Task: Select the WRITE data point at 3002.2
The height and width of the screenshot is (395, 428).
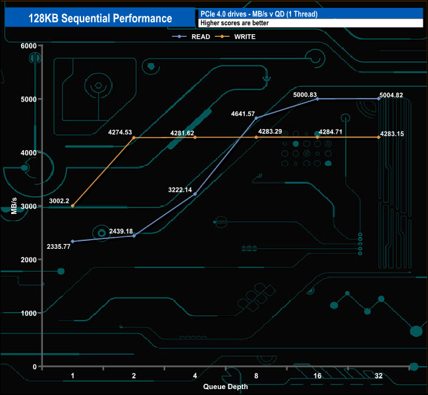Action: [x=72, y=206]
